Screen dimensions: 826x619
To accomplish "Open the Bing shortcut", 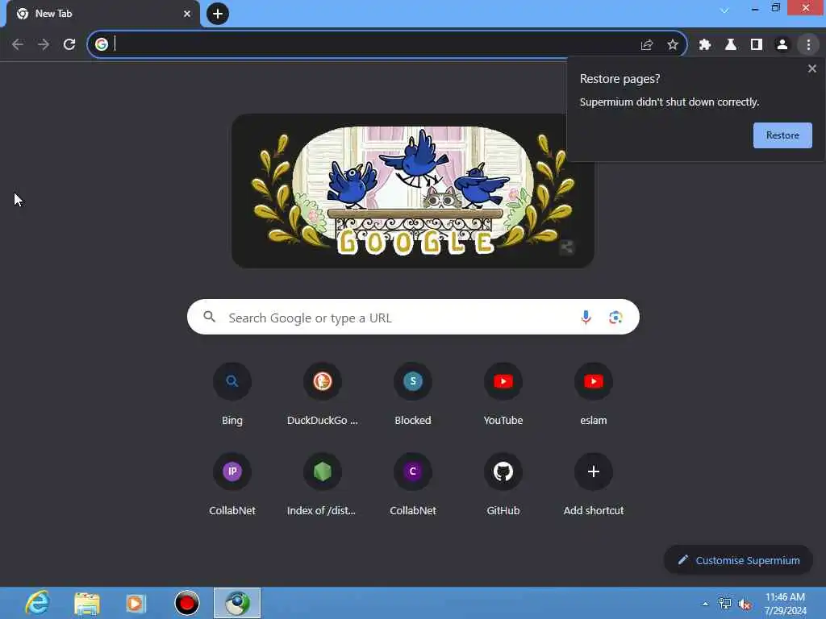I will tap(232, 393).
